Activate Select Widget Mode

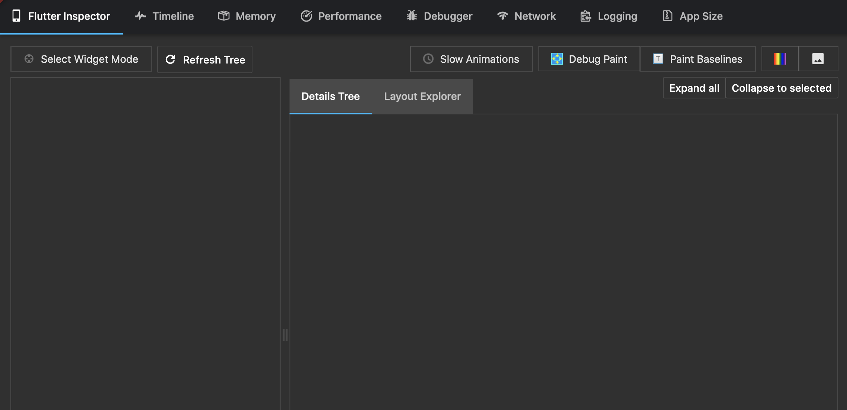(81, 59)
